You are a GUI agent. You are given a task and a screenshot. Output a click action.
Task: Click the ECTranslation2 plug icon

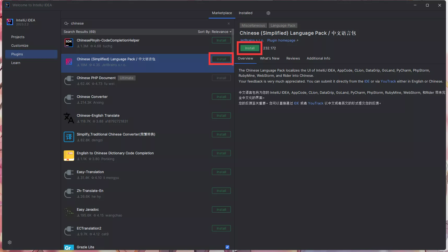click(69, 231)
